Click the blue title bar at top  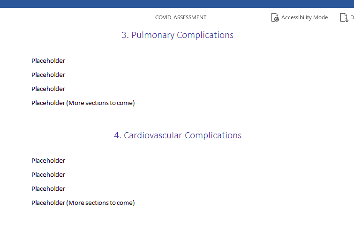coord(177,4)
